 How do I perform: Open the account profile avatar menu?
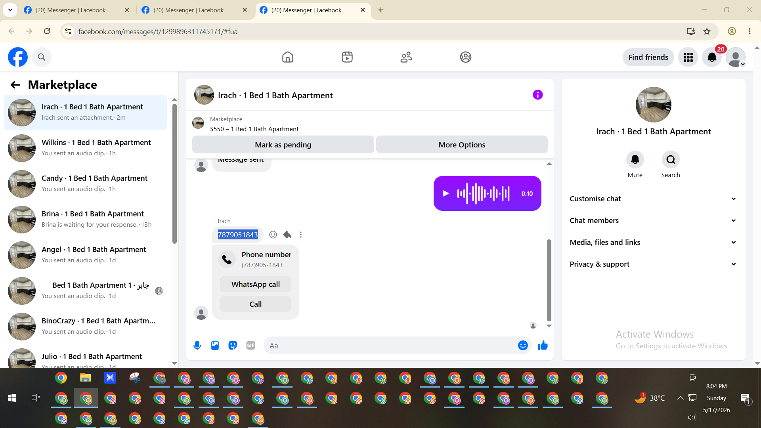coord(736,57)
